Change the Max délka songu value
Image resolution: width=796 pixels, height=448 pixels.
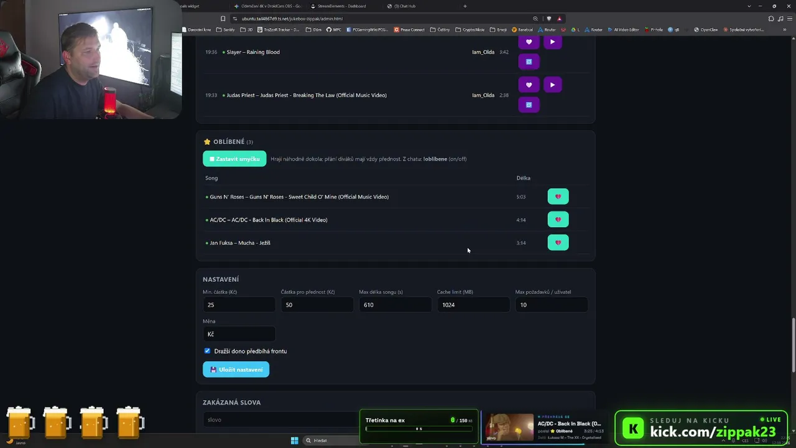point(395,305)
